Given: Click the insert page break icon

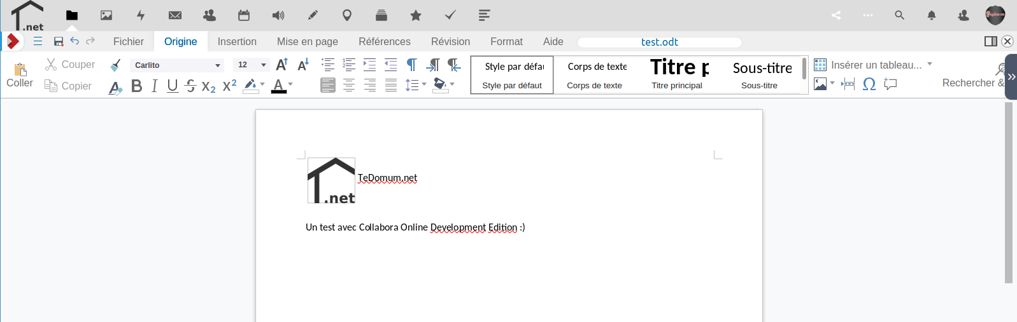Looking at the screenshot, I should click(848, 84).
